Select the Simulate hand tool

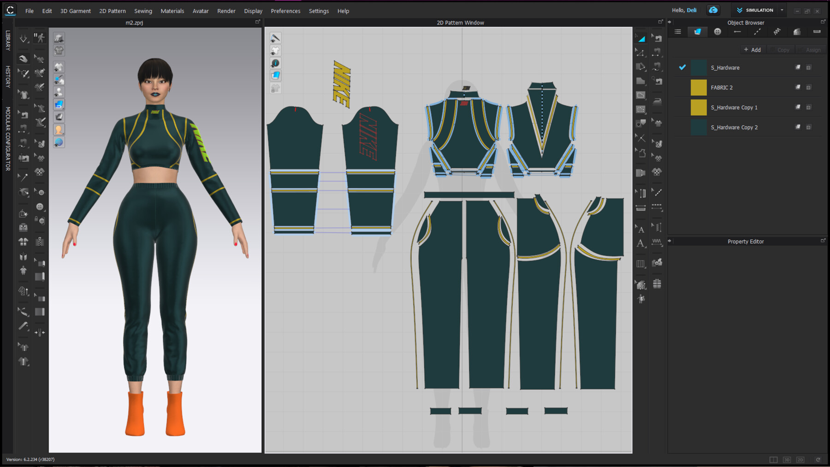[x=23, y=58]
